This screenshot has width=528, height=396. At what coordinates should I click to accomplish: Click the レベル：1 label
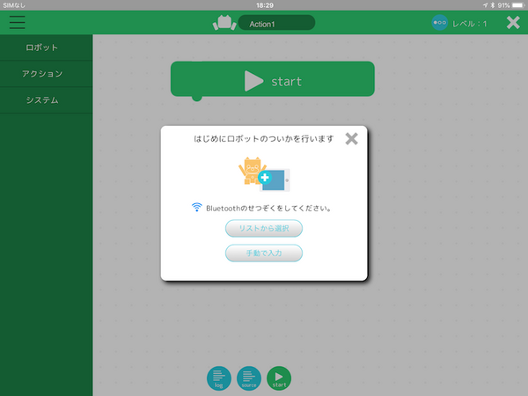tap(469, 24)
